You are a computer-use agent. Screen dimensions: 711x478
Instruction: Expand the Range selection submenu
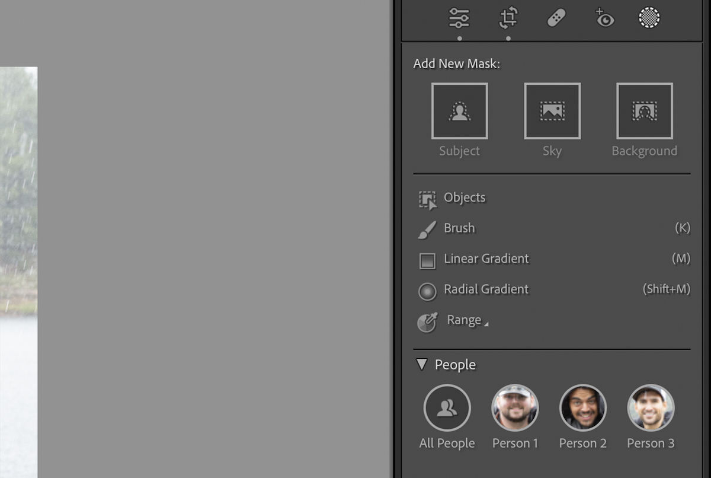[x=487, y=323]
